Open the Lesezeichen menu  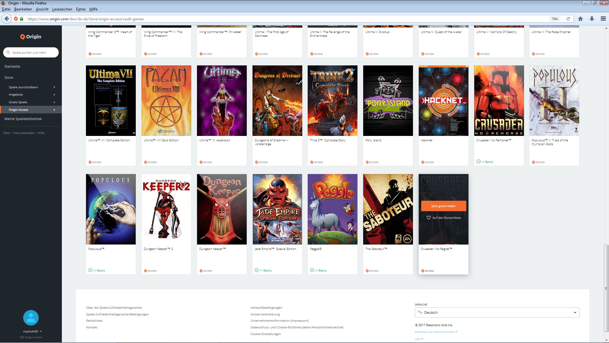coord(62,9)
